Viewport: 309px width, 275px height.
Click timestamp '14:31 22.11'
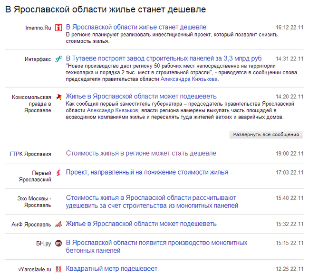click(290, 59)
